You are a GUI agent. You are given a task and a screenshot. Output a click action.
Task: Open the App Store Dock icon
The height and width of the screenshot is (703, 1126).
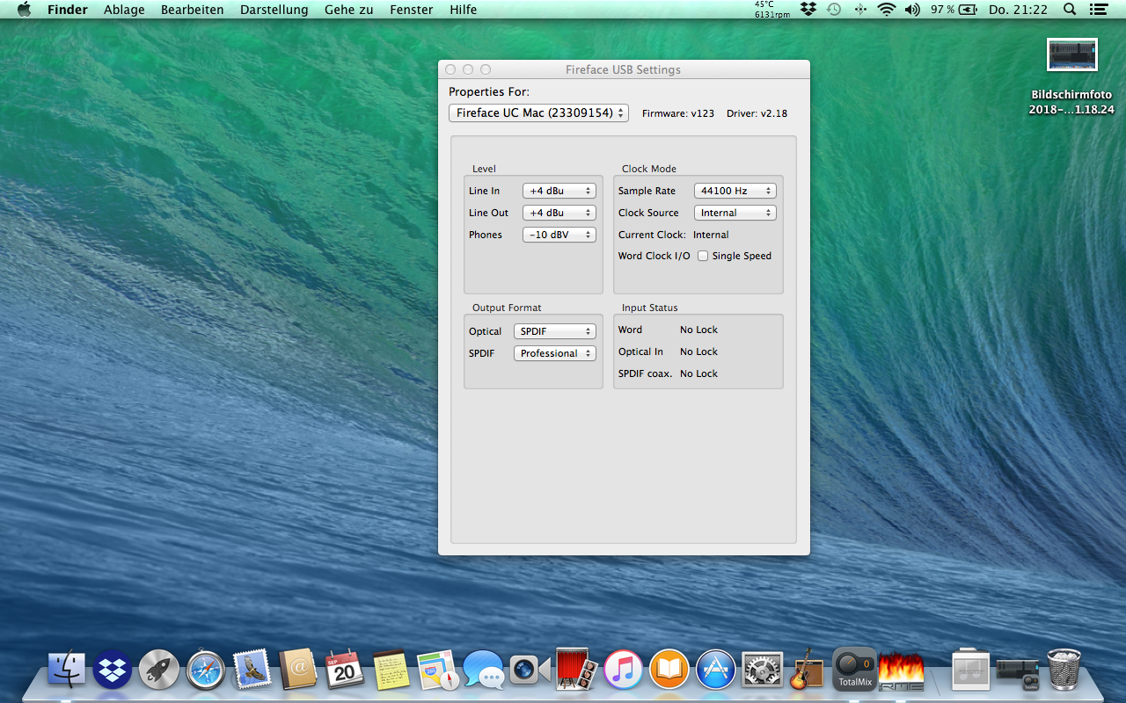pyautogui.click(x=715, y=670)
